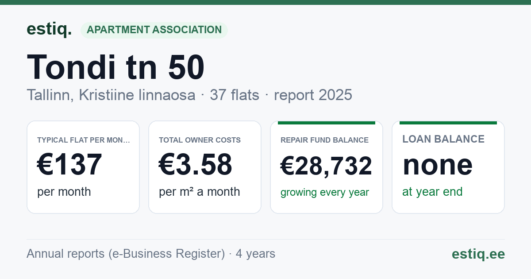Click the growing every year caption
Image resolution: width=531 pixels, height=279 pixels.
[325, 193]
